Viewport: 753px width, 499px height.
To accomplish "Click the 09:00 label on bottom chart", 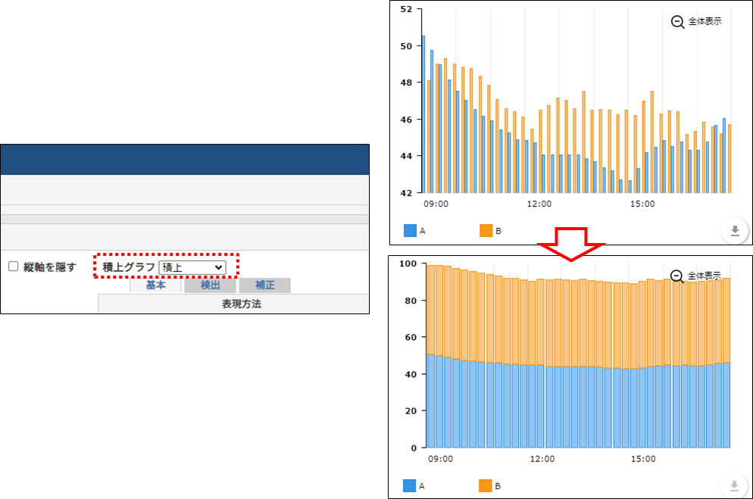I will 440,459.
